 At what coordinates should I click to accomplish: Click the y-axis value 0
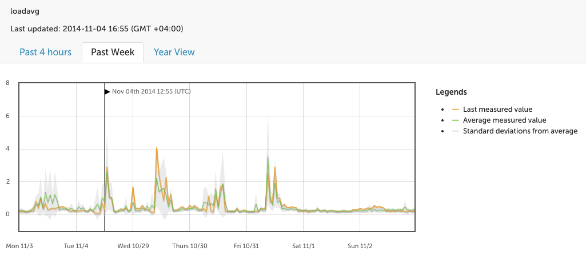point(7,214)
